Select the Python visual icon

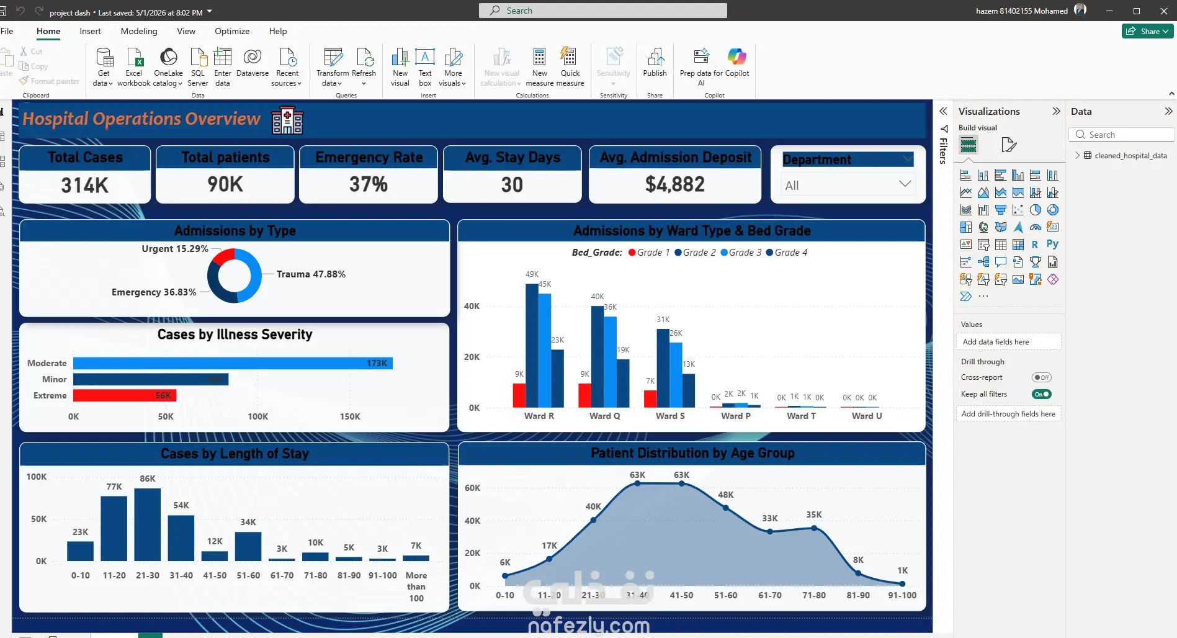[x=1053, y=244]
